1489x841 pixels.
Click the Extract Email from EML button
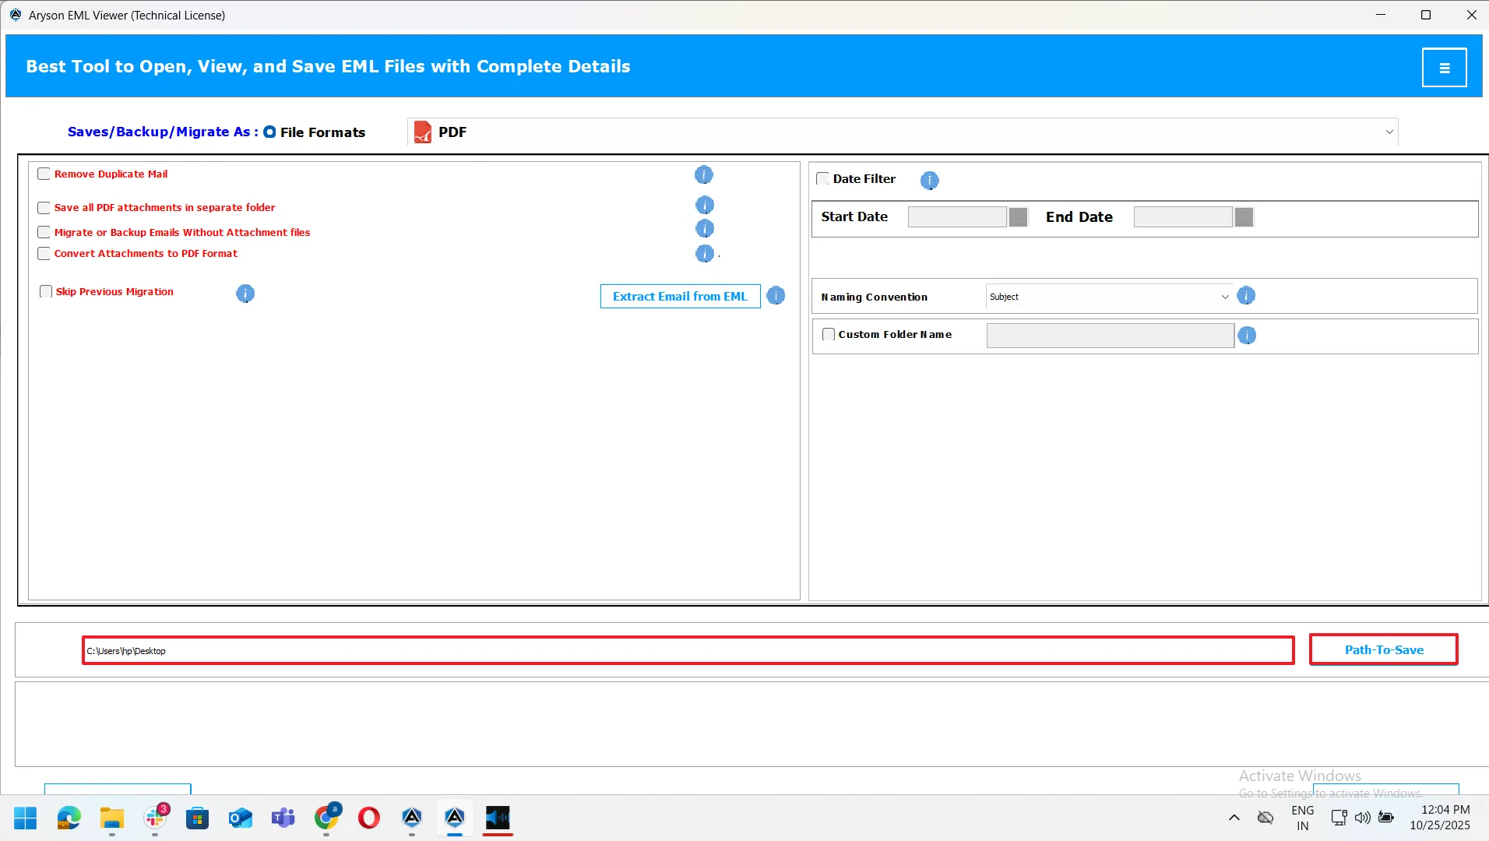tap(680, 297)
